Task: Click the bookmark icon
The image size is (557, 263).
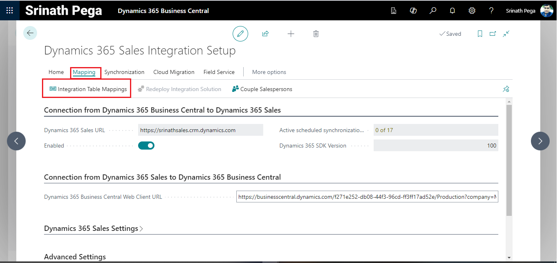Action: [480, 34]
